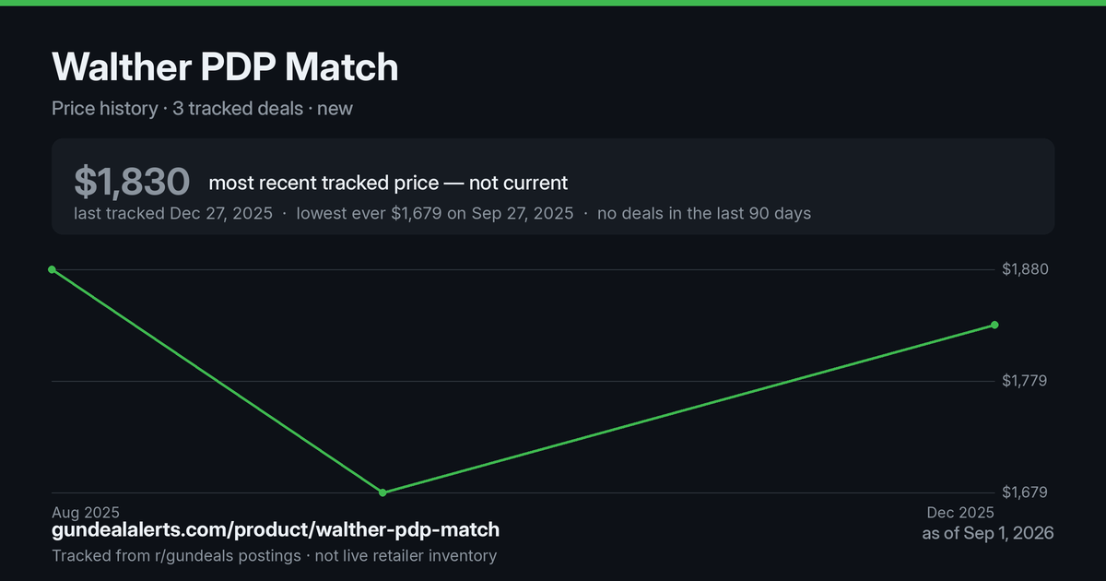The width and height of the screenshot is (1106, 581).
Task: Click the green line segment rising toward December
Action: 688,409
